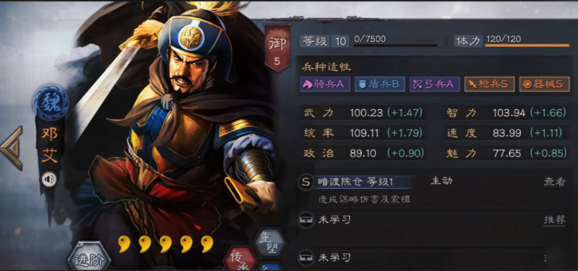Select the 弓兵A troop aptitude tag
Image resolution: width=578 pixels, height=271 pixels.
(x=434, y=84)
